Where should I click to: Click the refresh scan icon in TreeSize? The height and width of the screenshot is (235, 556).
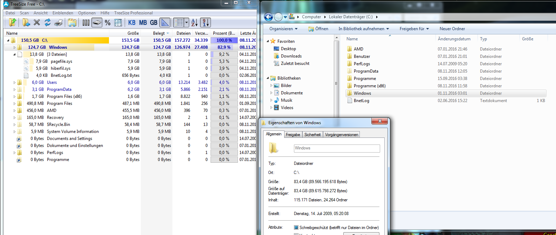[x=48, y=23]
